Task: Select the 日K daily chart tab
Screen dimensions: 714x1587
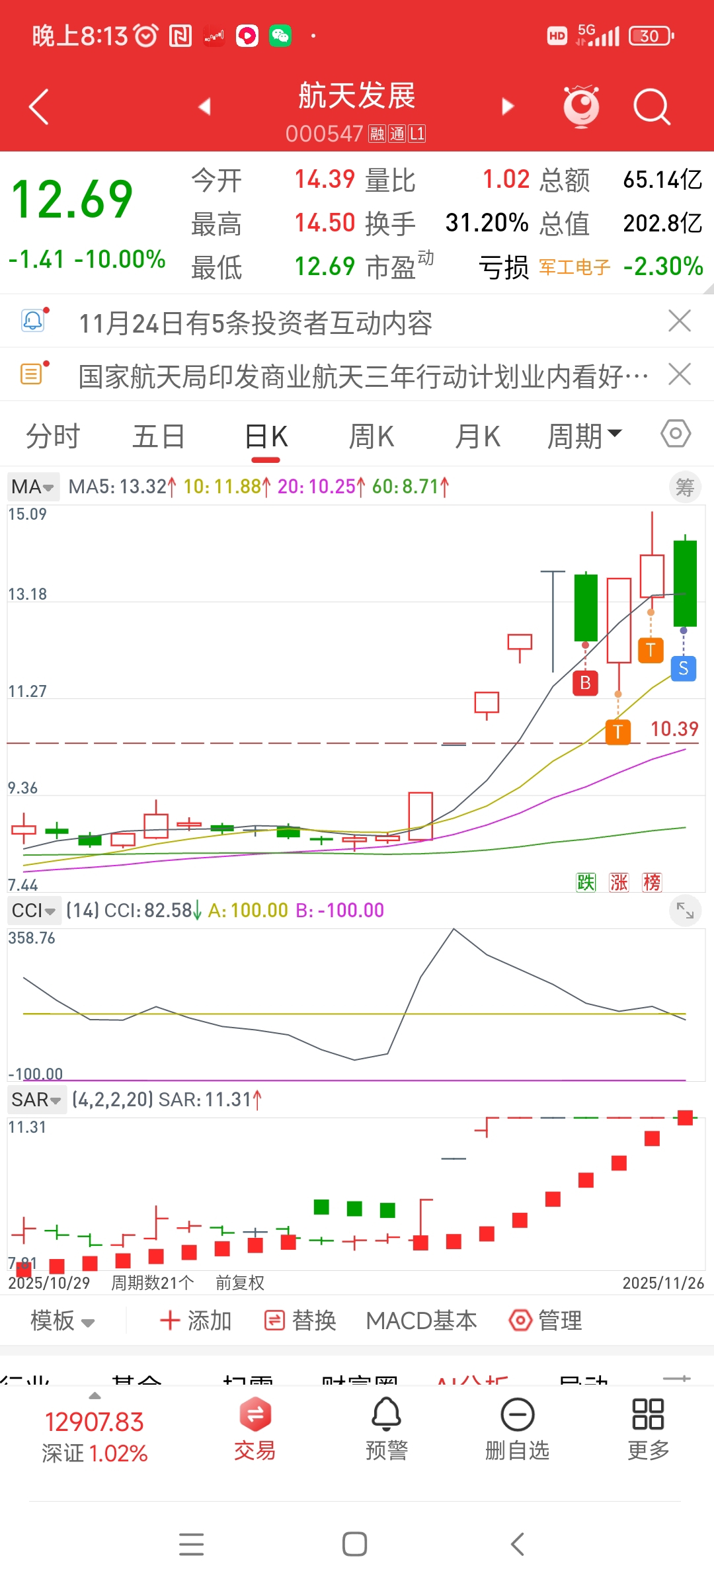Action: point(266,436)
